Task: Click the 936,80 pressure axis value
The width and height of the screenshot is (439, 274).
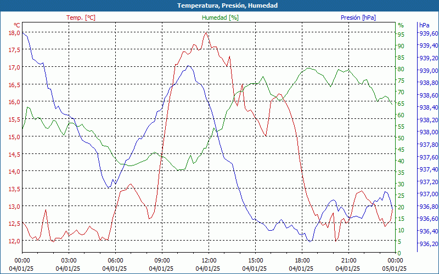Action: pos(429,207)
